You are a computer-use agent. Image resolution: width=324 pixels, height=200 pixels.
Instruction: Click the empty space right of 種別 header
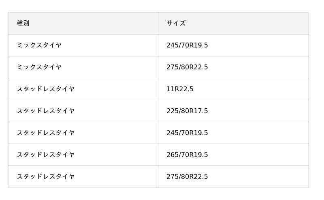(94, 23)
